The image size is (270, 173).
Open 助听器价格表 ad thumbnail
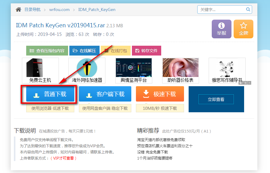(180, 71)
